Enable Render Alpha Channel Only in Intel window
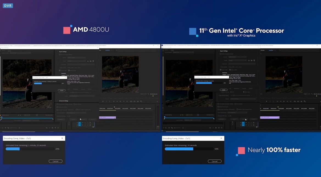The height and width of the screenshot is (177, 321). coord(238,109)
